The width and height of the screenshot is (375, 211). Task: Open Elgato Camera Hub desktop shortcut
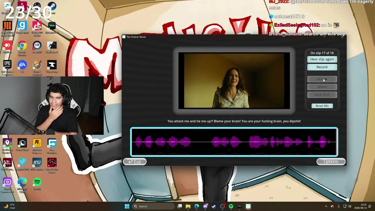(x=7, y=185)
